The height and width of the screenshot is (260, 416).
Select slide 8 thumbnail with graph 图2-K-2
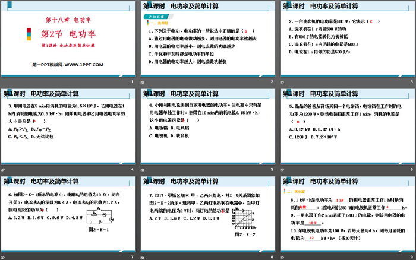[x=208, y=214]
